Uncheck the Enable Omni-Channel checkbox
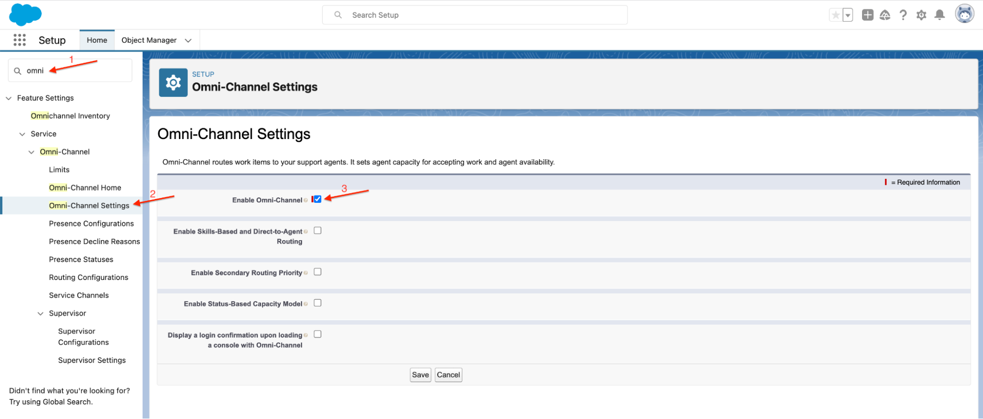Viewport: 983px width, 419px height. click(318, 199)
